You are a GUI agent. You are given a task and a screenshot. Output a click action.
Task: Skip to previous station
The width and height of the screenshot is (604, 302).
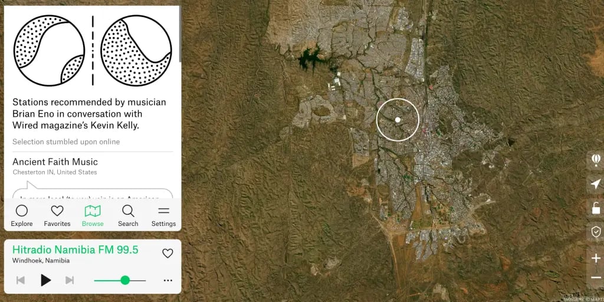(21, 280)
